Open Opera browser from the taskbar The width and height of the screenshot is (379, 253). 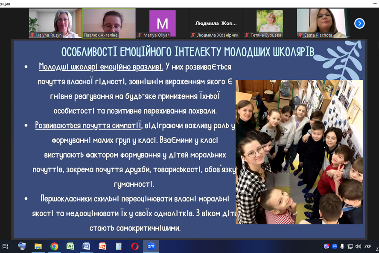[x=135, y=246]
